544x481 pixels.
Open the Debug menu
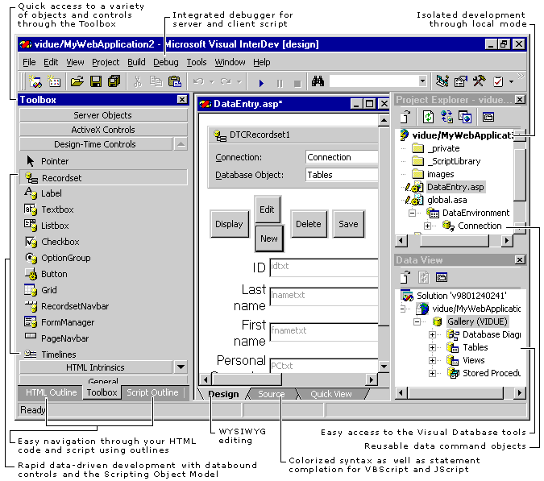(x=166, y=62)
